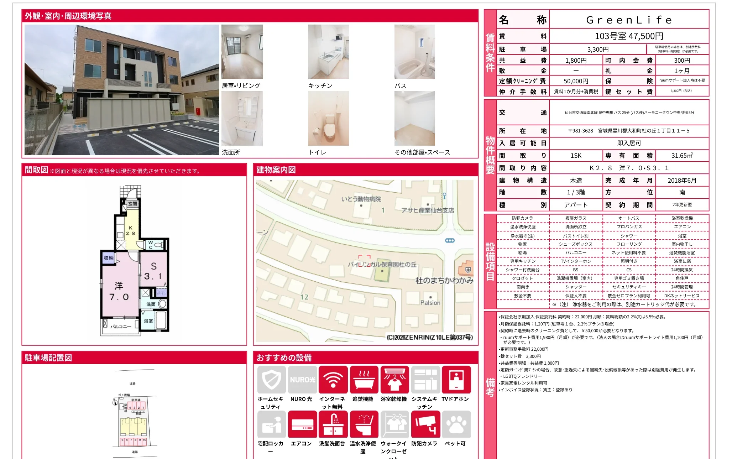Click 杜のまちかわかみ on the map

coord(444,281)
